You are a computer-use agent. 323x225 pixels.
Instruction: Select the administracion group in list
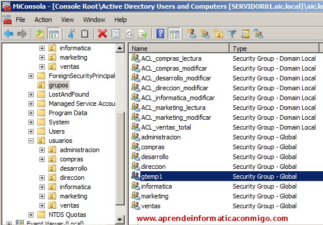(x=161, y=137)
